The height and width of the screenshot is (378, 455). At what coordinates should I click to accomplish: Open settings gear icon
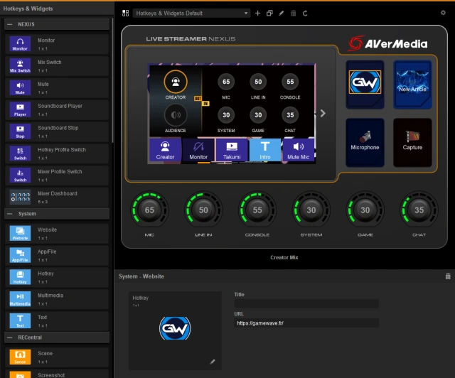443,13
